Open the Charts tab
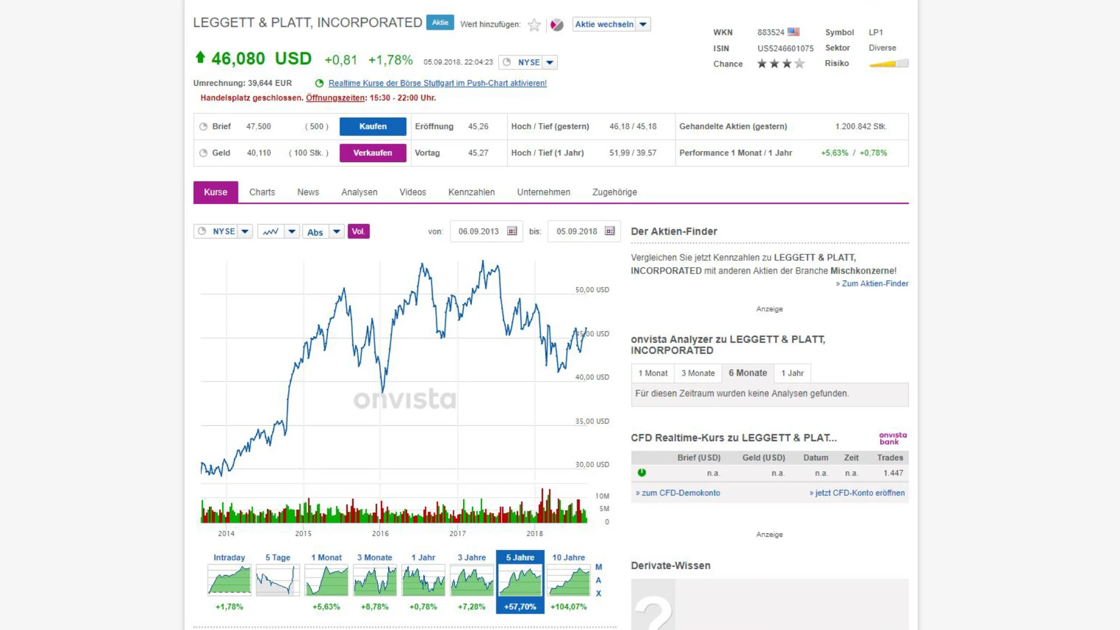This screenshot has height=630, width=1120. coord(262,192)
